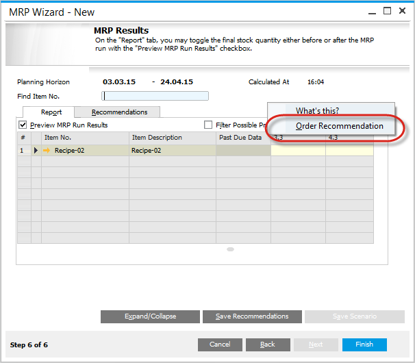The image size is (415, 363).
Task: Grab the horizontal scroll handle below the table
Action: [x=231, y=249]
